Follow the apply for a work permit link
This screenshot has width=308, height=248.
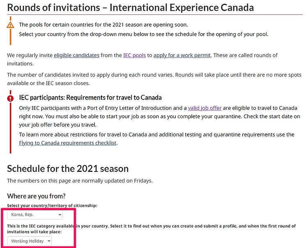click(x=182, y=55)
